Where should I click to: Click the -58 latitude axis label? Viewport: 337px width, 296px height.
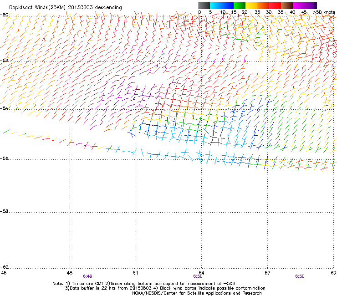tap(4, 211)
